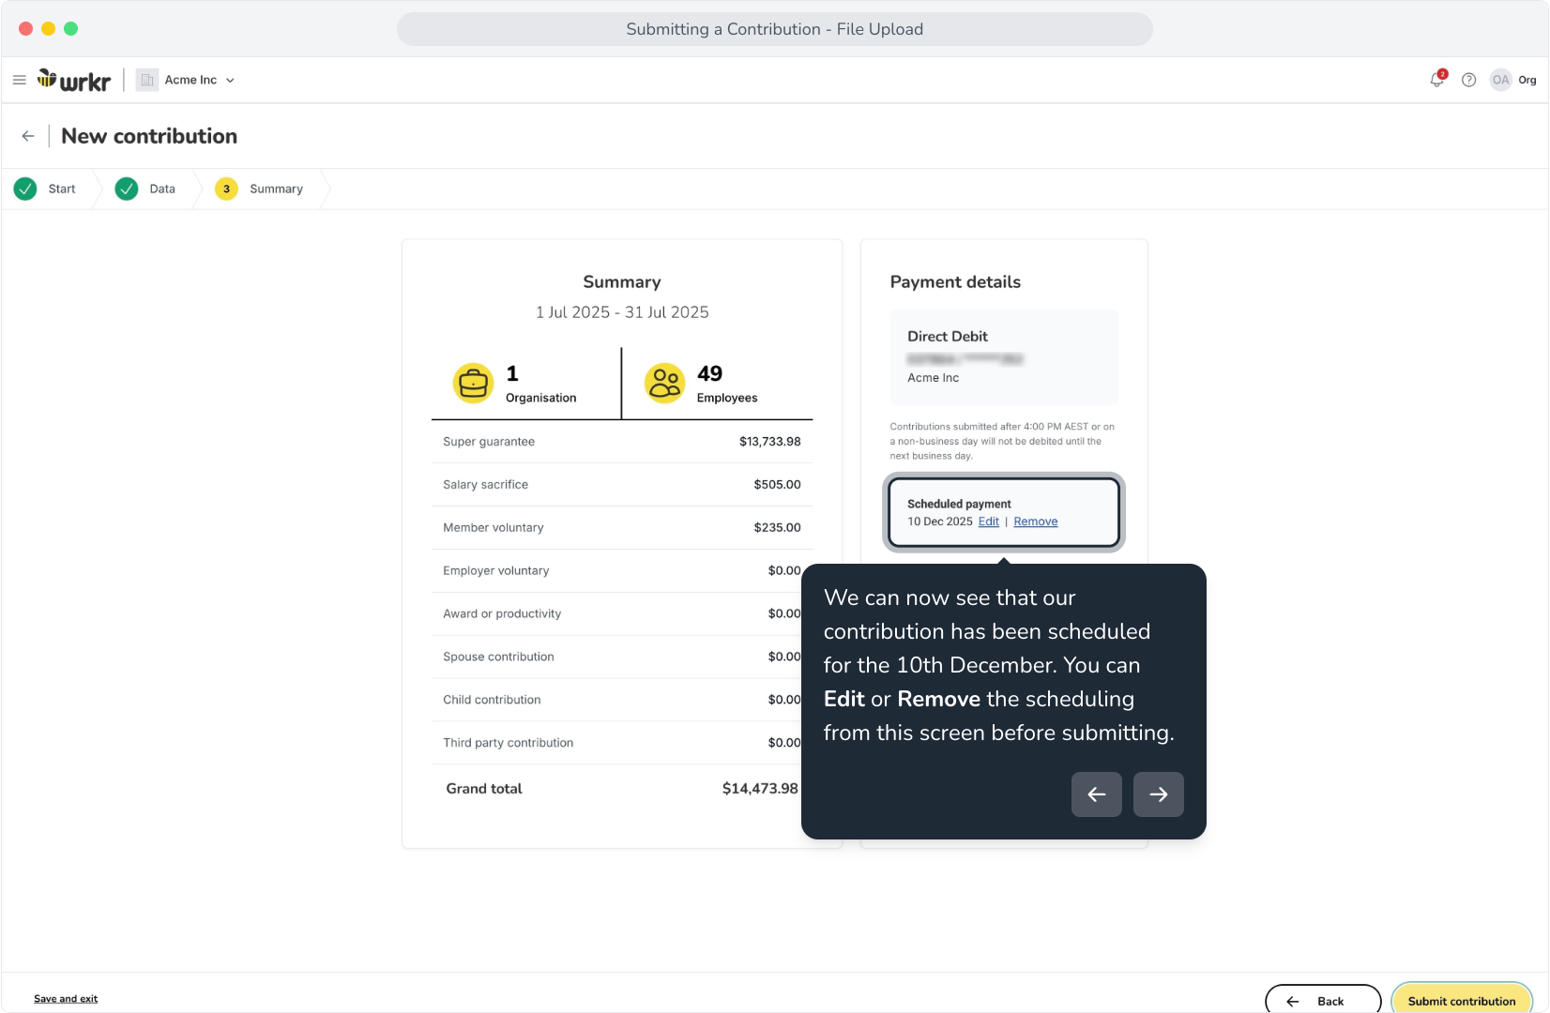Click the Grand total $14,473.98
Image resolution: width=1550 pixels, height=1013 pixels.
tap(760, 789)
